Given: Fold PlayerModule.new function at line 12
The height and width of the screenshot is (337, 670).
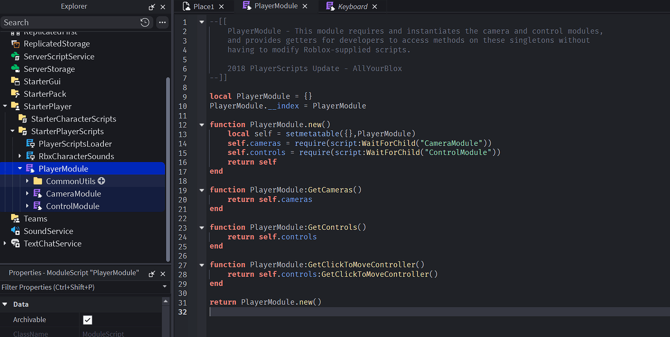Looking at the screenshot, I should (201, 125).
